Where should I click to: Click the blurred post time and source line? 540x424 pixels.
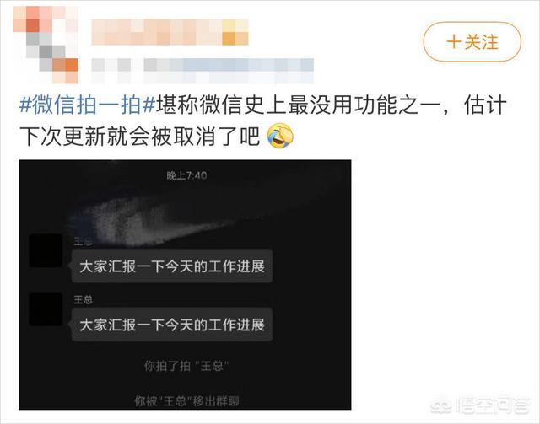click(202, 71)
